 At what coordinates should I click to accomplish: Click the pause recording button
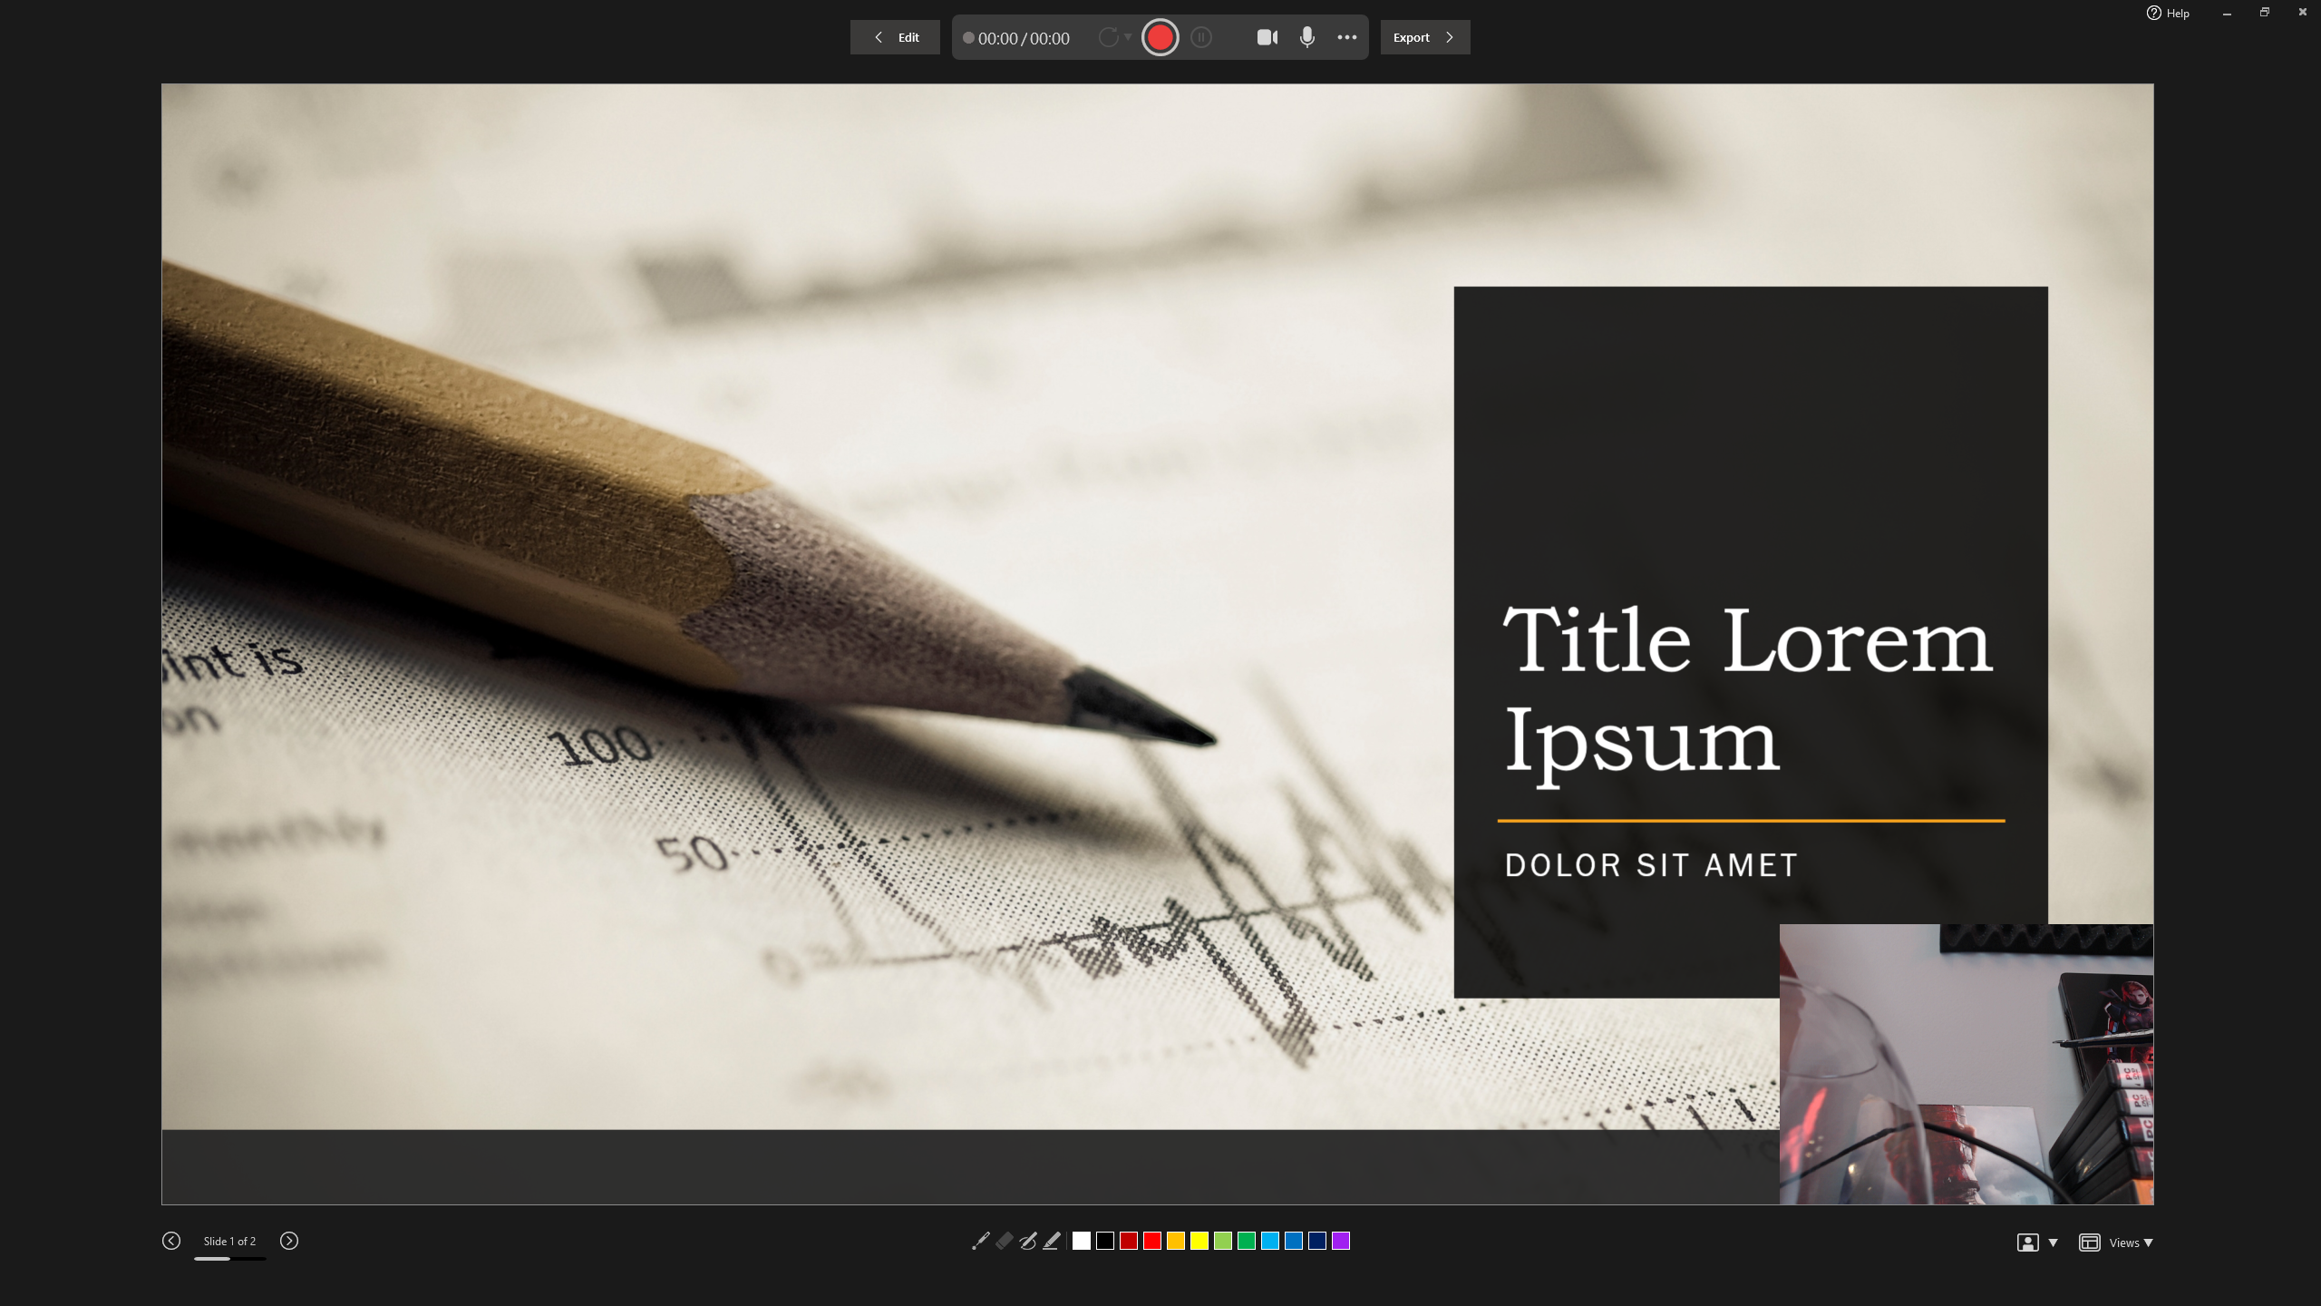pyautogui.click(x=1201, y=37)
